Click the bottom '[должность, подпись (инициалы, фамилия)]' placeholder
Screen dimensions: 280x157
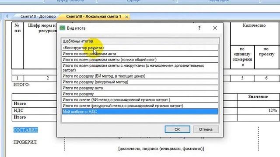(161, 148)
